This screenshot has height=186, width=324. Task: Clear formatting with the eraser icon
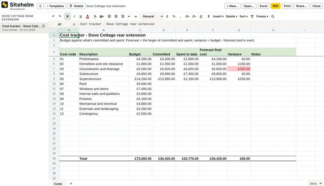(201, 16)
